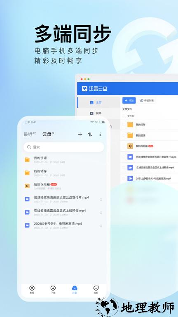The height and width of the screenshot is (317, 178).
Task: Select radio circle for 在线云播迅雷云盘 file on phone
Action: tap(101, 213)
